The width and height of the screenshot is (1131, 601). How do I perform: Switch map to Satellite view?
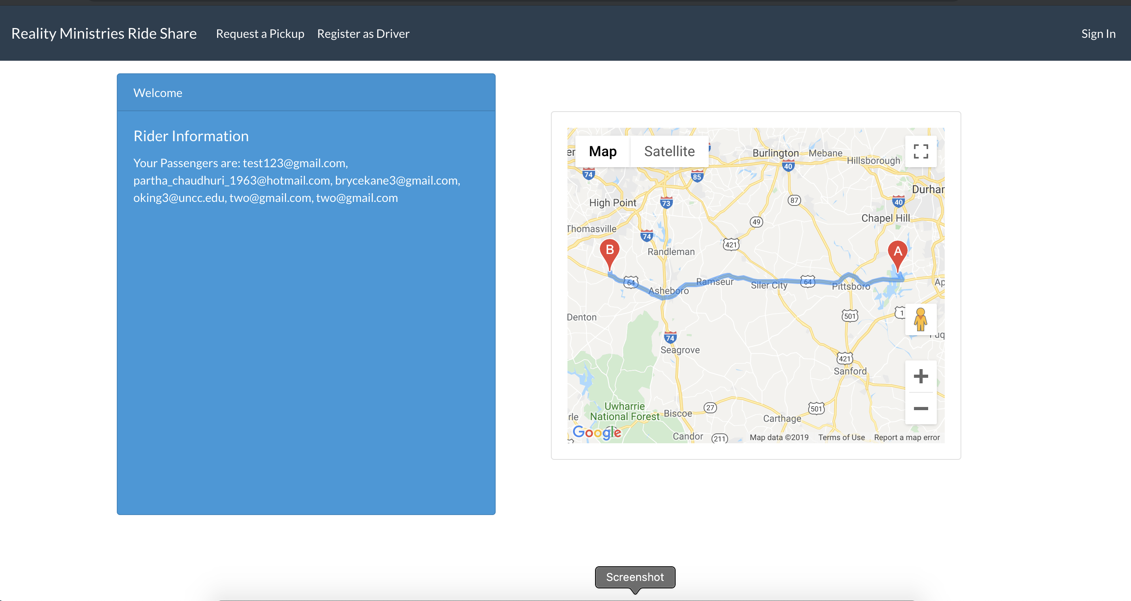pos(669,151)
